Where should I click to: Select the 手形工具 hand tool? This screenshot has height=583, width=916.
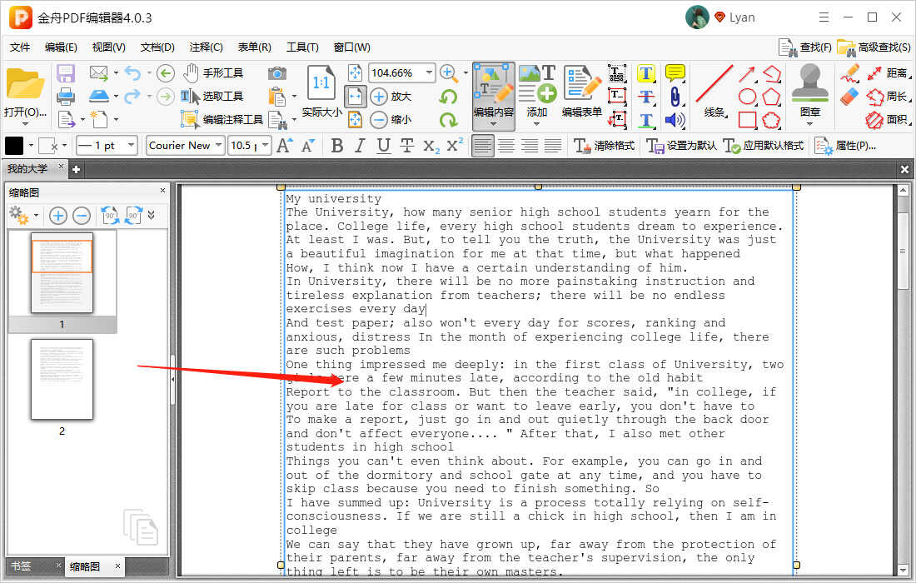(x=213, y=73)
